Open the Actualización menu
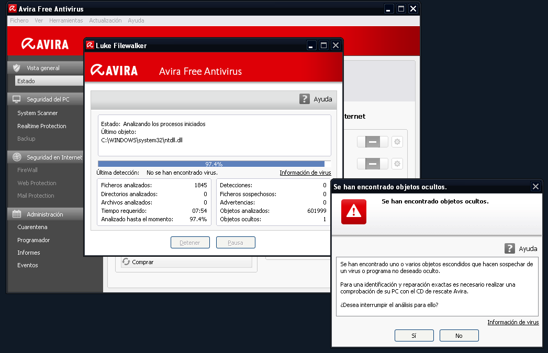This screenshot has height=353, width=548. [x=105, y=20]
